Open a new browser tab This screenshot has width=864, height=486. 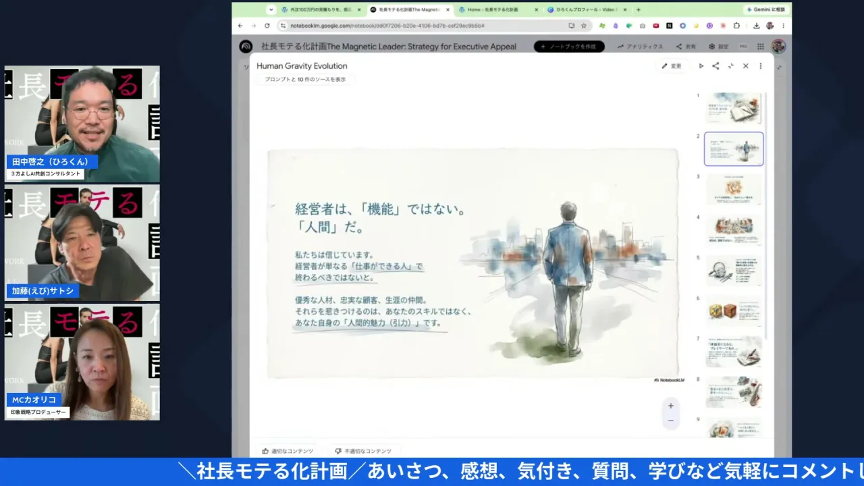(x=639, y=9)
